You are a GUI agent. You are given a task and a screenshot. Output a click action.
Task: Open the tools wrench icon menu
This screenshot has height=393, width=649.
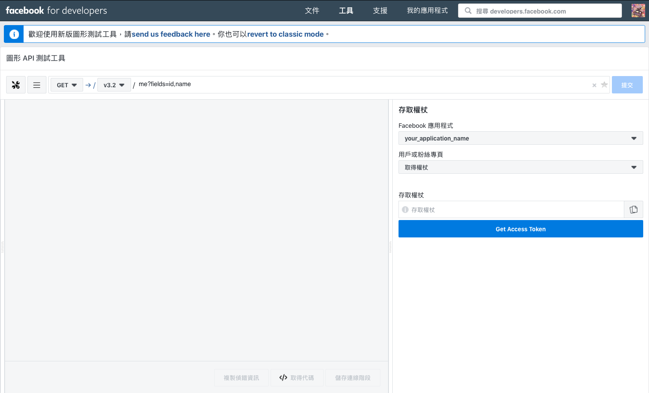pos(16,85)
